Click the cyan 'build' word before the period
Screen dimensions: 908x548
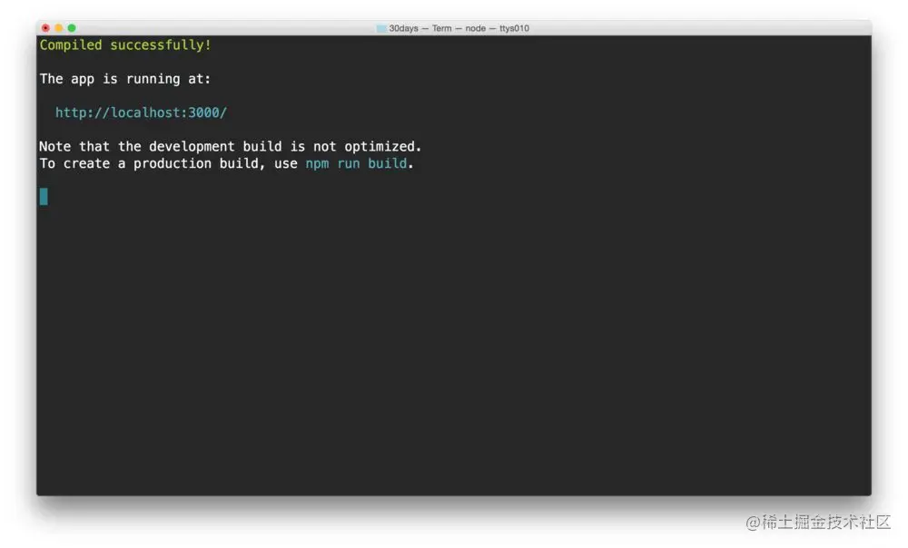click(x=388, y=163)
